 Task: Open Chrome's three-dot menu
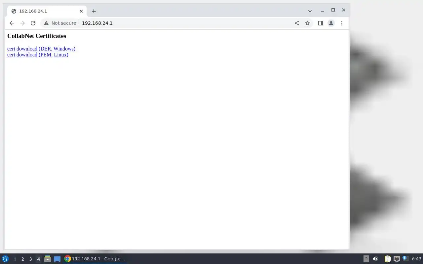point(342,23)
